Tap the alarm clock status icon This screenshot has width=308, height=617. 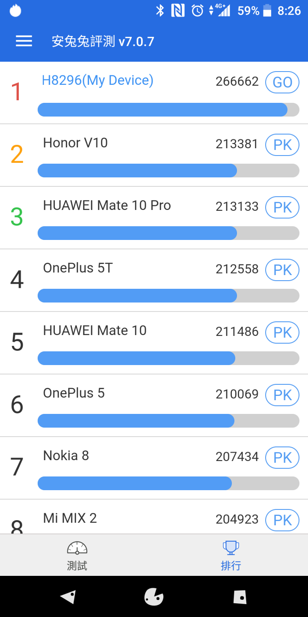point(198,10)
